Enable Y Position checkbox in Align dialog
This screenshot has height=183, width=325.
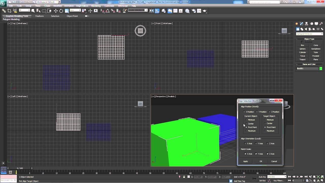click(x=257, y=112)
